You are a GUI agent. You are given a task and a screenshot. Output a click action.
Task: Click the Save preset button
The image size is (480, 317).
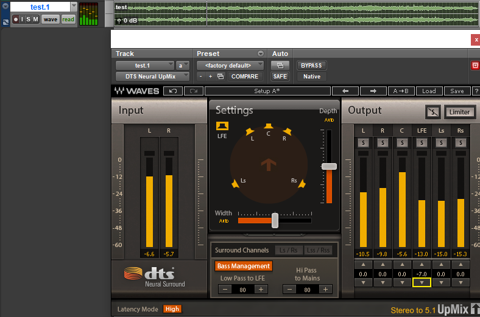(x=457, y=91)
